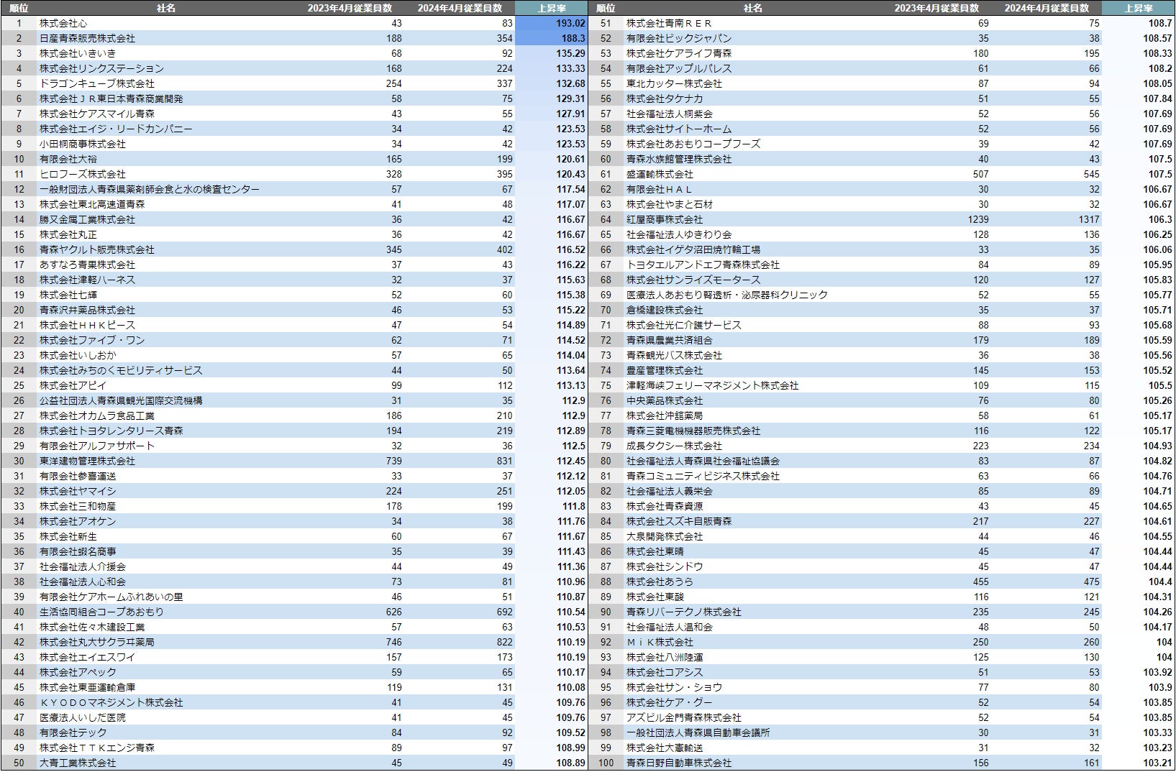Click 株式会社サンライズモータース
Screen dimensions: 1176x772
coord(693,280)
